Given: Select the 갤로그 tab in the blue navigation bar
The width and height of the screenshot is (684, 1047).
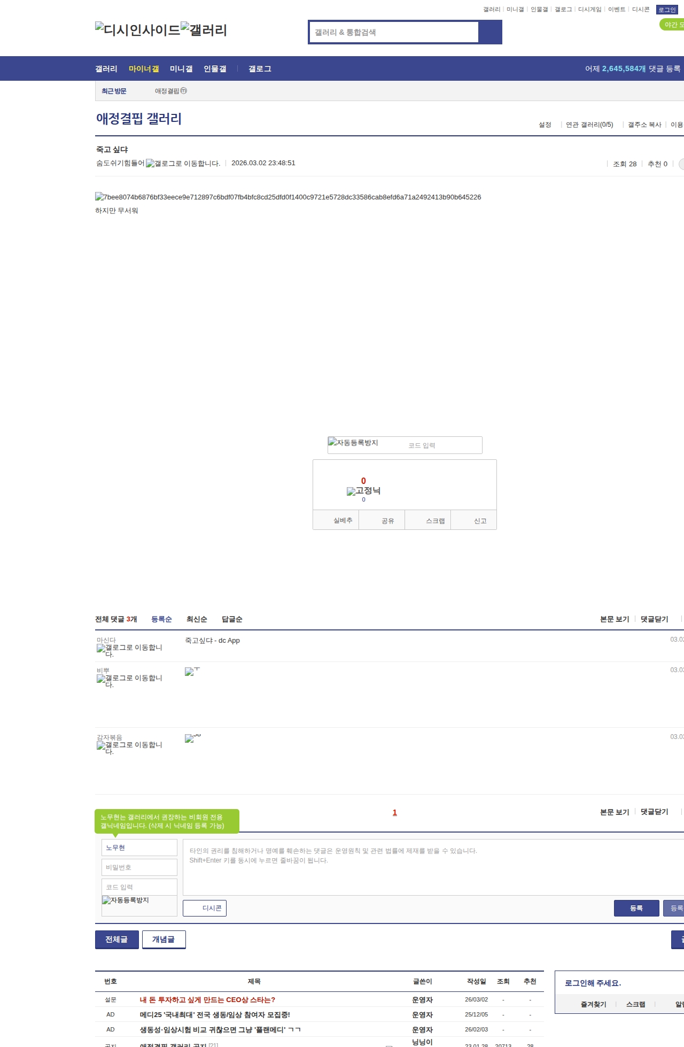Looking at the screenshot, I should [260, 69].
